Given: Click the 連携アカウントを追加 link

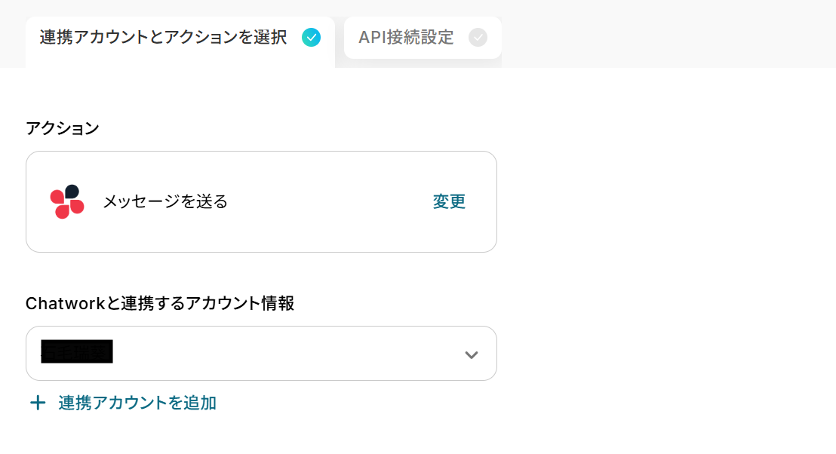Looking at the screenshot, I should (137, 403).
